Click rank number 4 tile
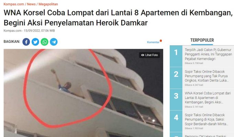234x137 pixels. pos(176,121)
